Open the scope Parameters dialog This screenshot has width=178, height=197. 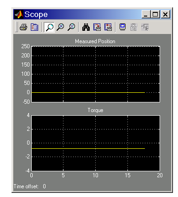tap(34, 27)
